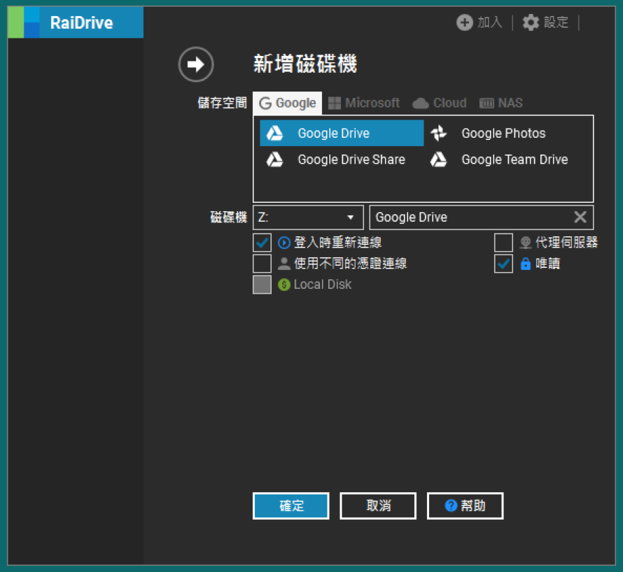Click the RaiDrive logo in header

(x=76, y=22)
